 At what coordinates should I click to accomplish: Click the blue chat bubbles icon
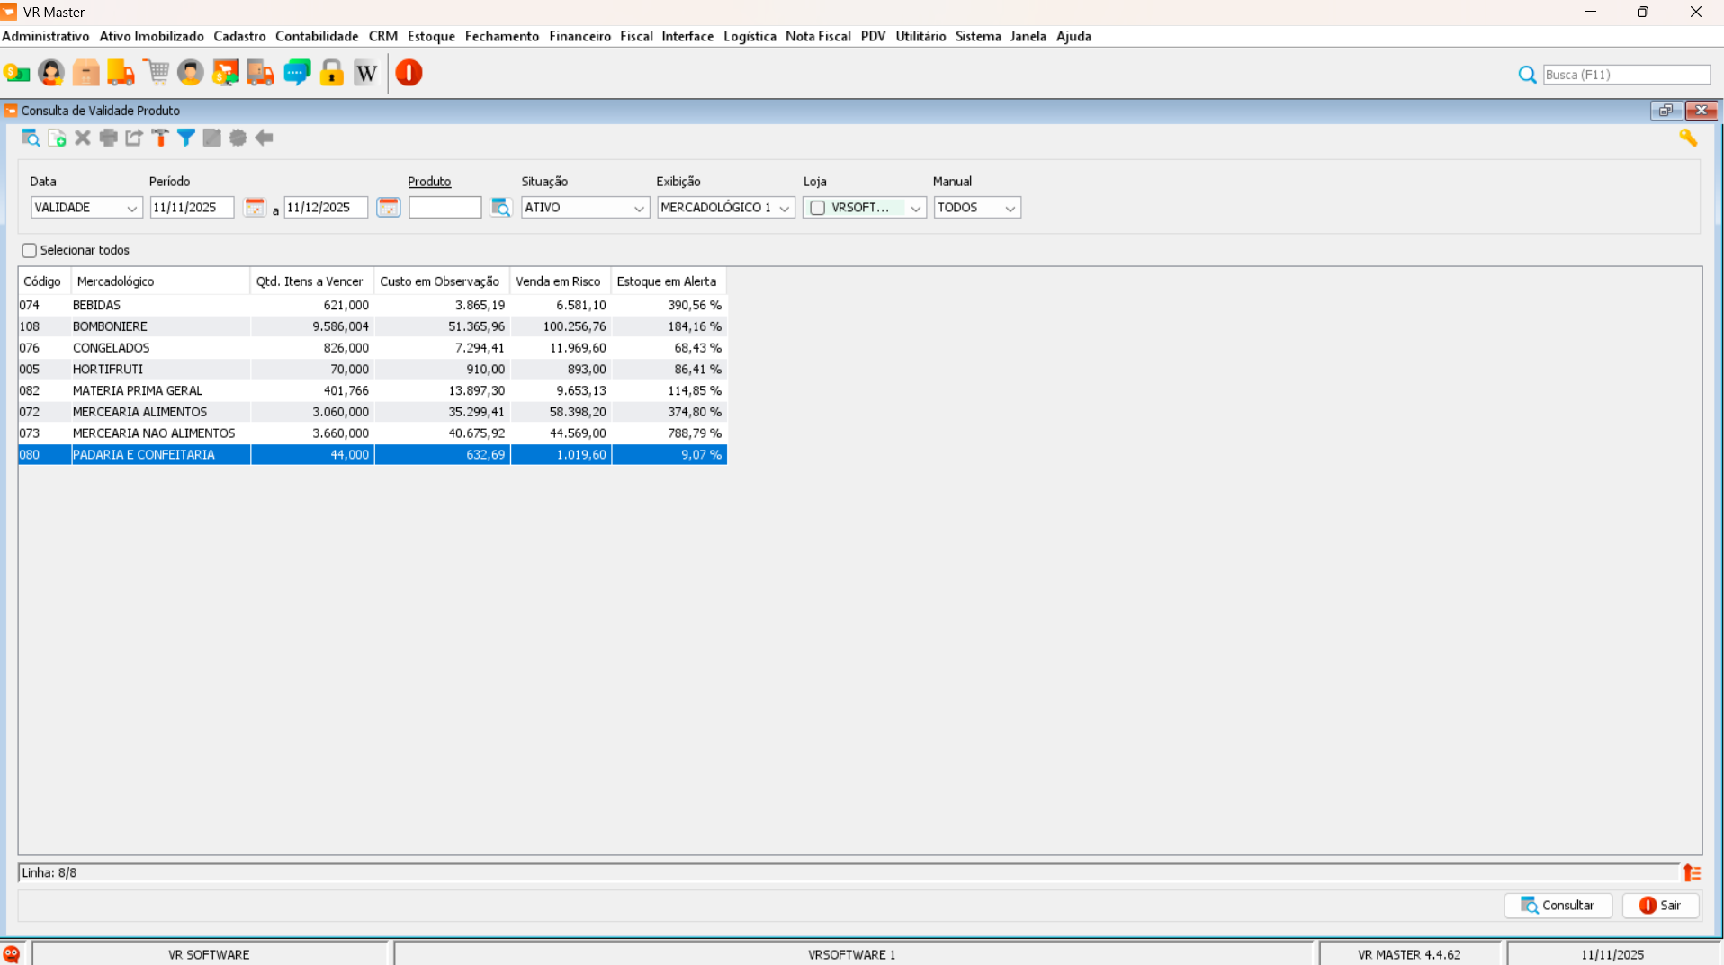coord(296,73)
